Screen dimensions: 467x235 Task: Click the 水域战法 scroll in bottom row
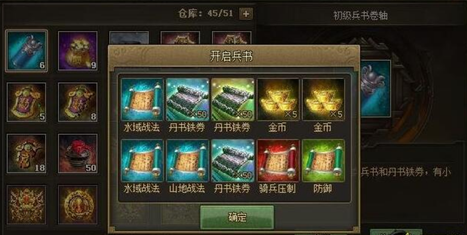tap(142, 161)
